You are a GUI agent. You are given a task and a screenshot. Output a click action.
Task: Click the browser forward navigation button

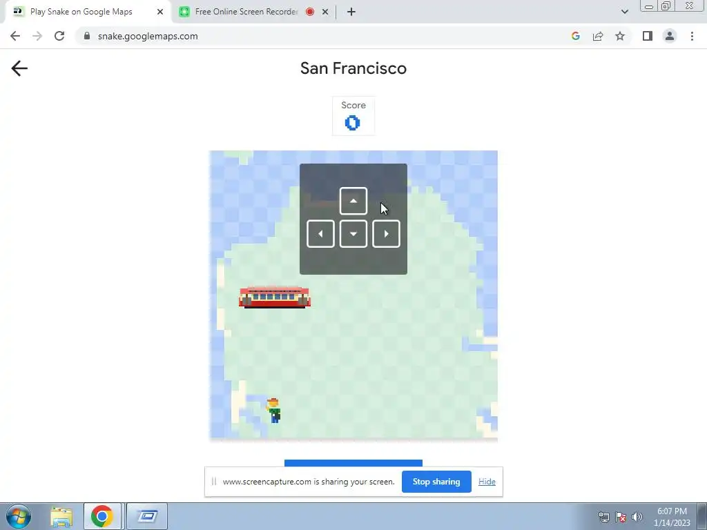click(37, 36)
